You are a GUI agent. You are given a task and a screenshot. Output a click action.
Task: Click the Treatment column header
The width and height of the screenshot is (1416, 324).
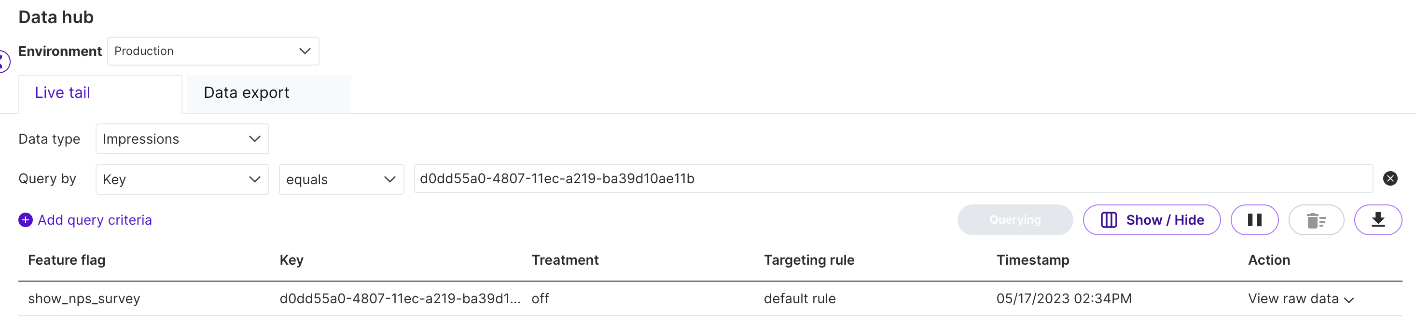click(x=565, y=260)
